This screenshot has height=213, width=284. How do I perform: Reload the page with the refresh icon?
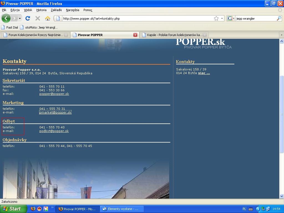(x=27, y=18)
